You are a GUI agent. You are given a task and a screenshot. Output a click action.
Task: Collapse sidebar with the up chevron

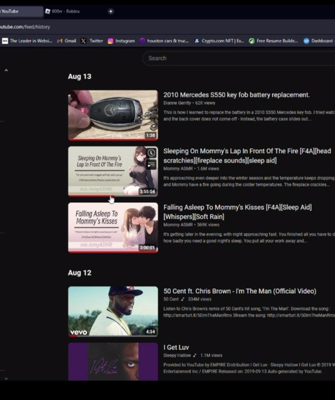(6, 70)
